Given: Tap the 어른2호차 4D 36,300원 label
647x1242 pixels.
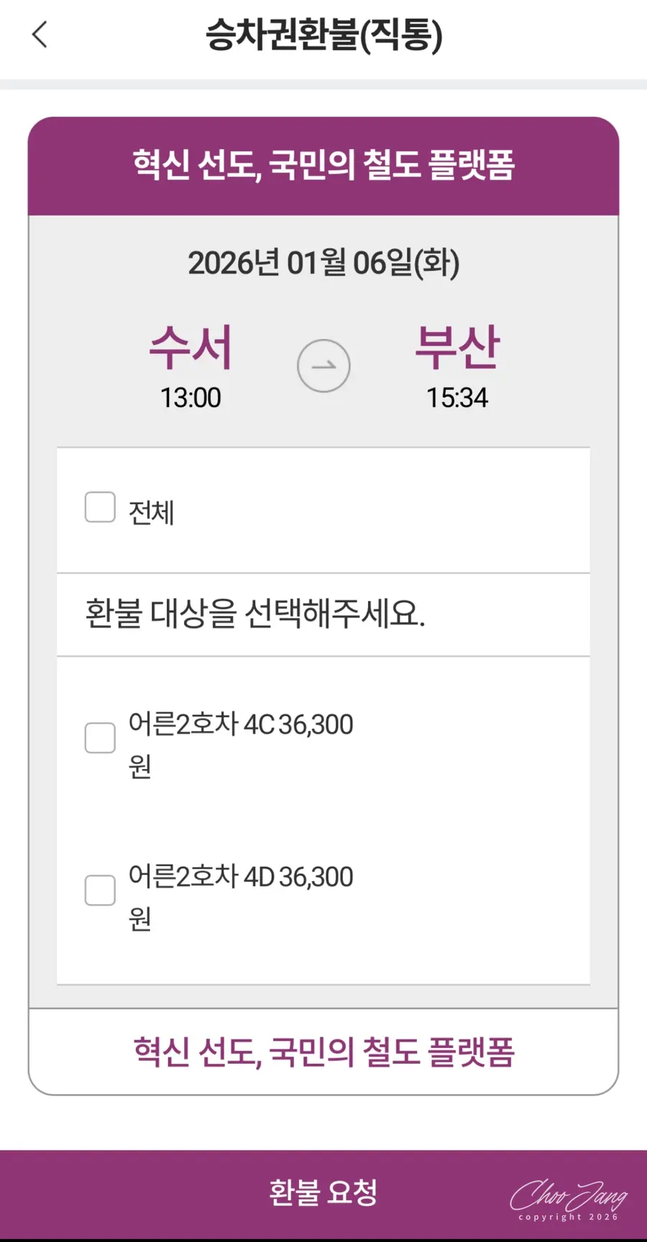Looking at the screenshot, I should coord(241,897).
